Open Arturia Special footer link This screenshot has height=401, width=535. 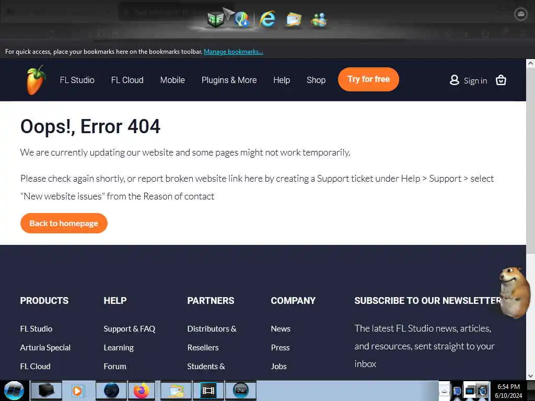45,347
